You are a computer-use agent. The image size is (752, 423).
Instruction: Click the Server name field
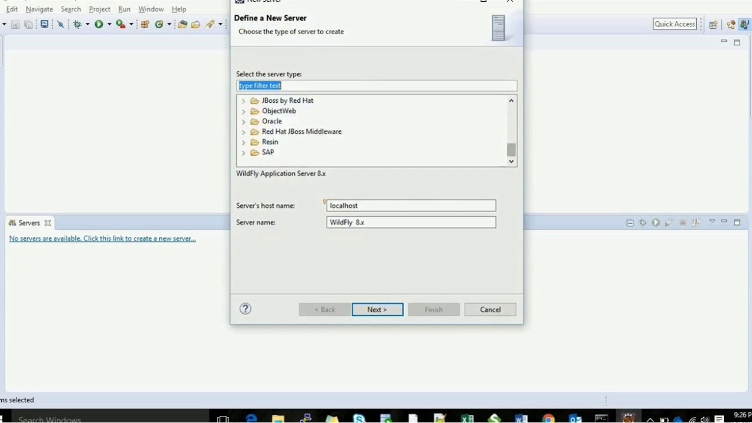pyautogui.click(x=411, y=222)
